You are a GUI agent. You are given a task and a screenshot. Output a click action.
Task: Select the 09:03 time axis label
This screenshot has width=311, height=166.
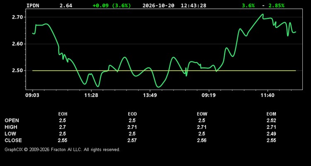[x=32, y=95]
